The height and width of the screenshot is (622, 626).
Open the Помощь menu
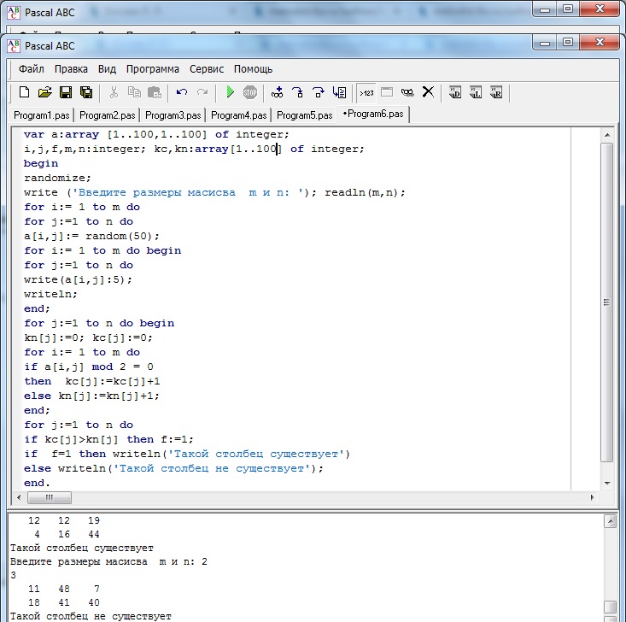(254, 69)
